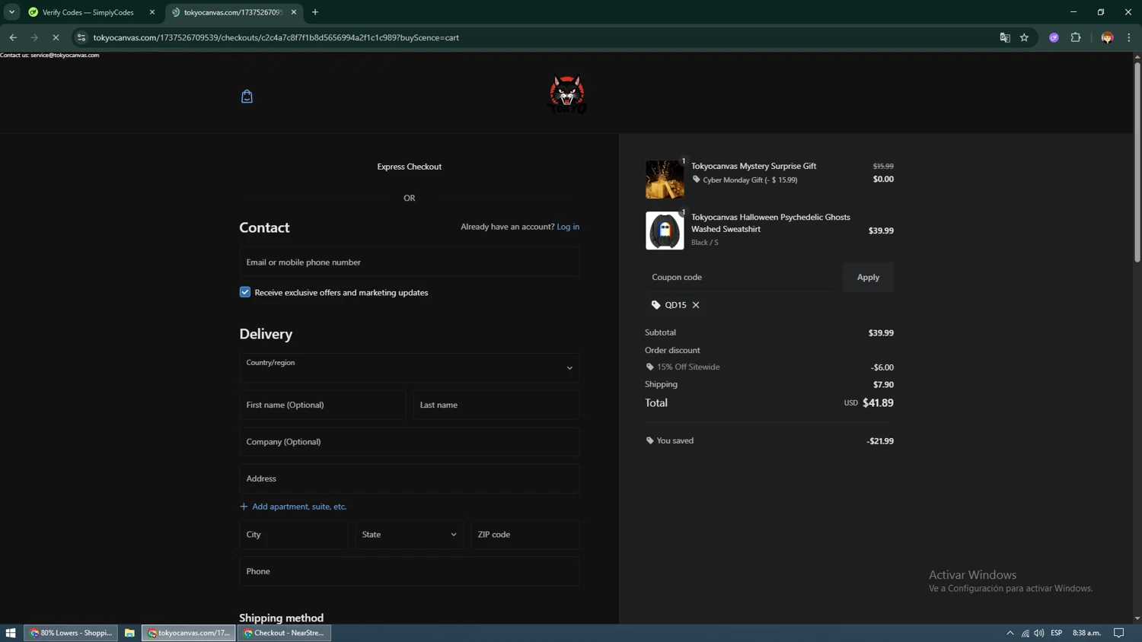Close the Verify Codes — SimplyCodes tab
Image resolution: width=1142 pixels, height=642 pixels.
tap(152, 12)
